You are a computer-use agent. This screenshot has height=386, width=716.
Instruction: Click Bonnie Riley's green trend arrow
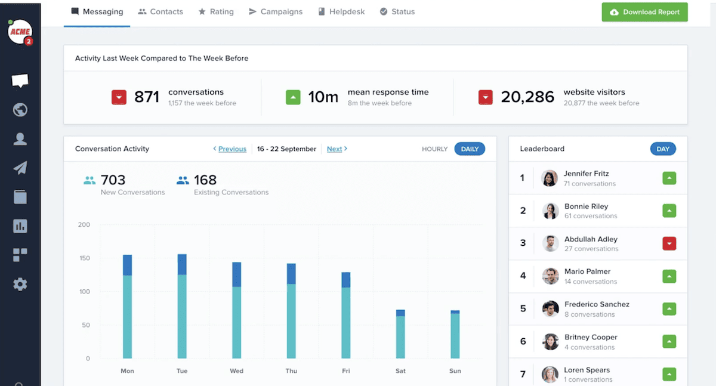point(669,211)
